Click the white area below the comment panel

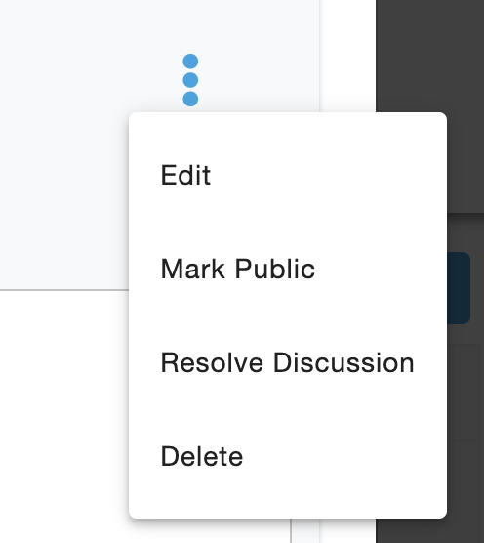pyautogui.click(x=64, y=416)
